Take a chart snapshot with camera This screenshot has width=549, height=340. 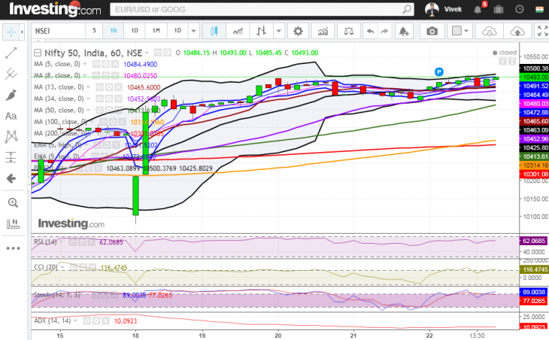432,31
